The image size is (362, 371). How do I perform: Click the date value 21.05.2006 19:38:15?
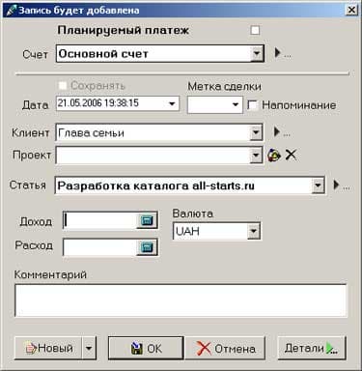coord(98,103)
